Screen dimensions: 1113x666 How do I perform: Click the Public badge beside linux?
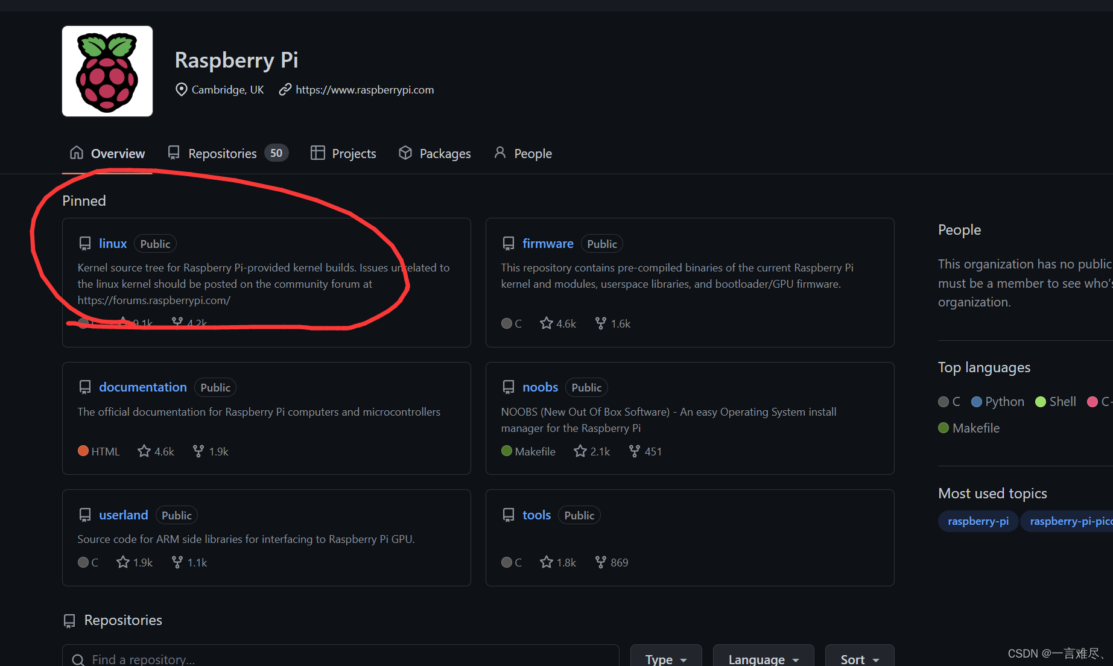[155, 244]
